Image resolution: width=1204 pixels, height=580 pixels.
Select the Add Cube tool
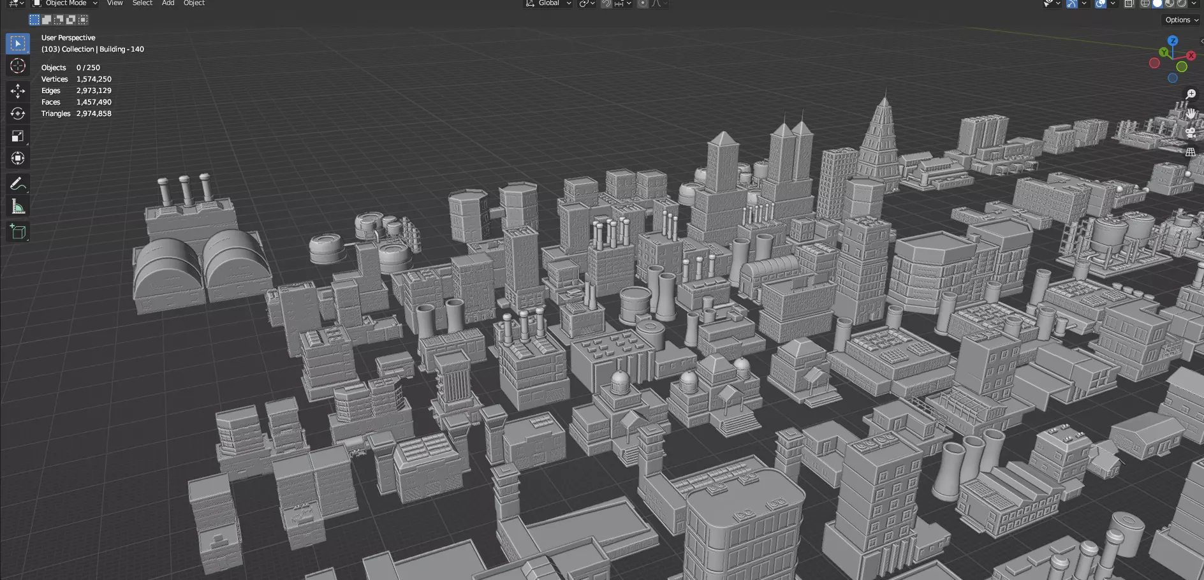[x=18, y=232]
